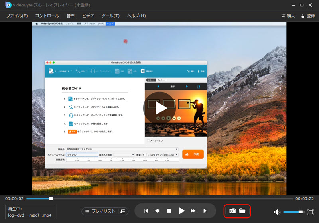Open the snapshot folder icon
319x223 pixels.
click(242, 211)
